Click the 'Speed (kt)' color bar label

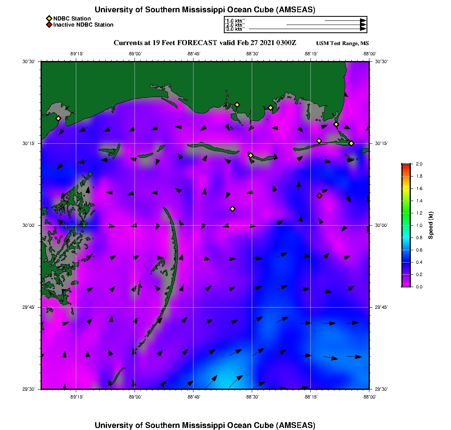click(x=430, y=225)
